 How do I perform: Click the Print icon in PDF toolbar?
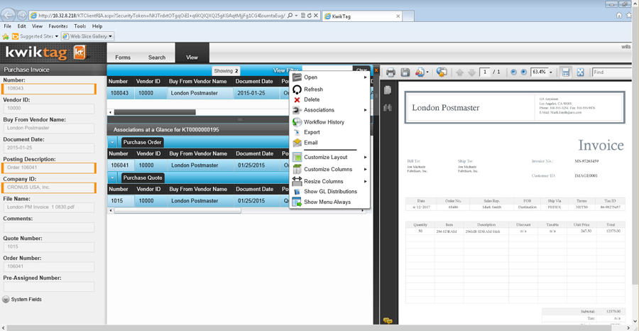(x=390, y=72)
